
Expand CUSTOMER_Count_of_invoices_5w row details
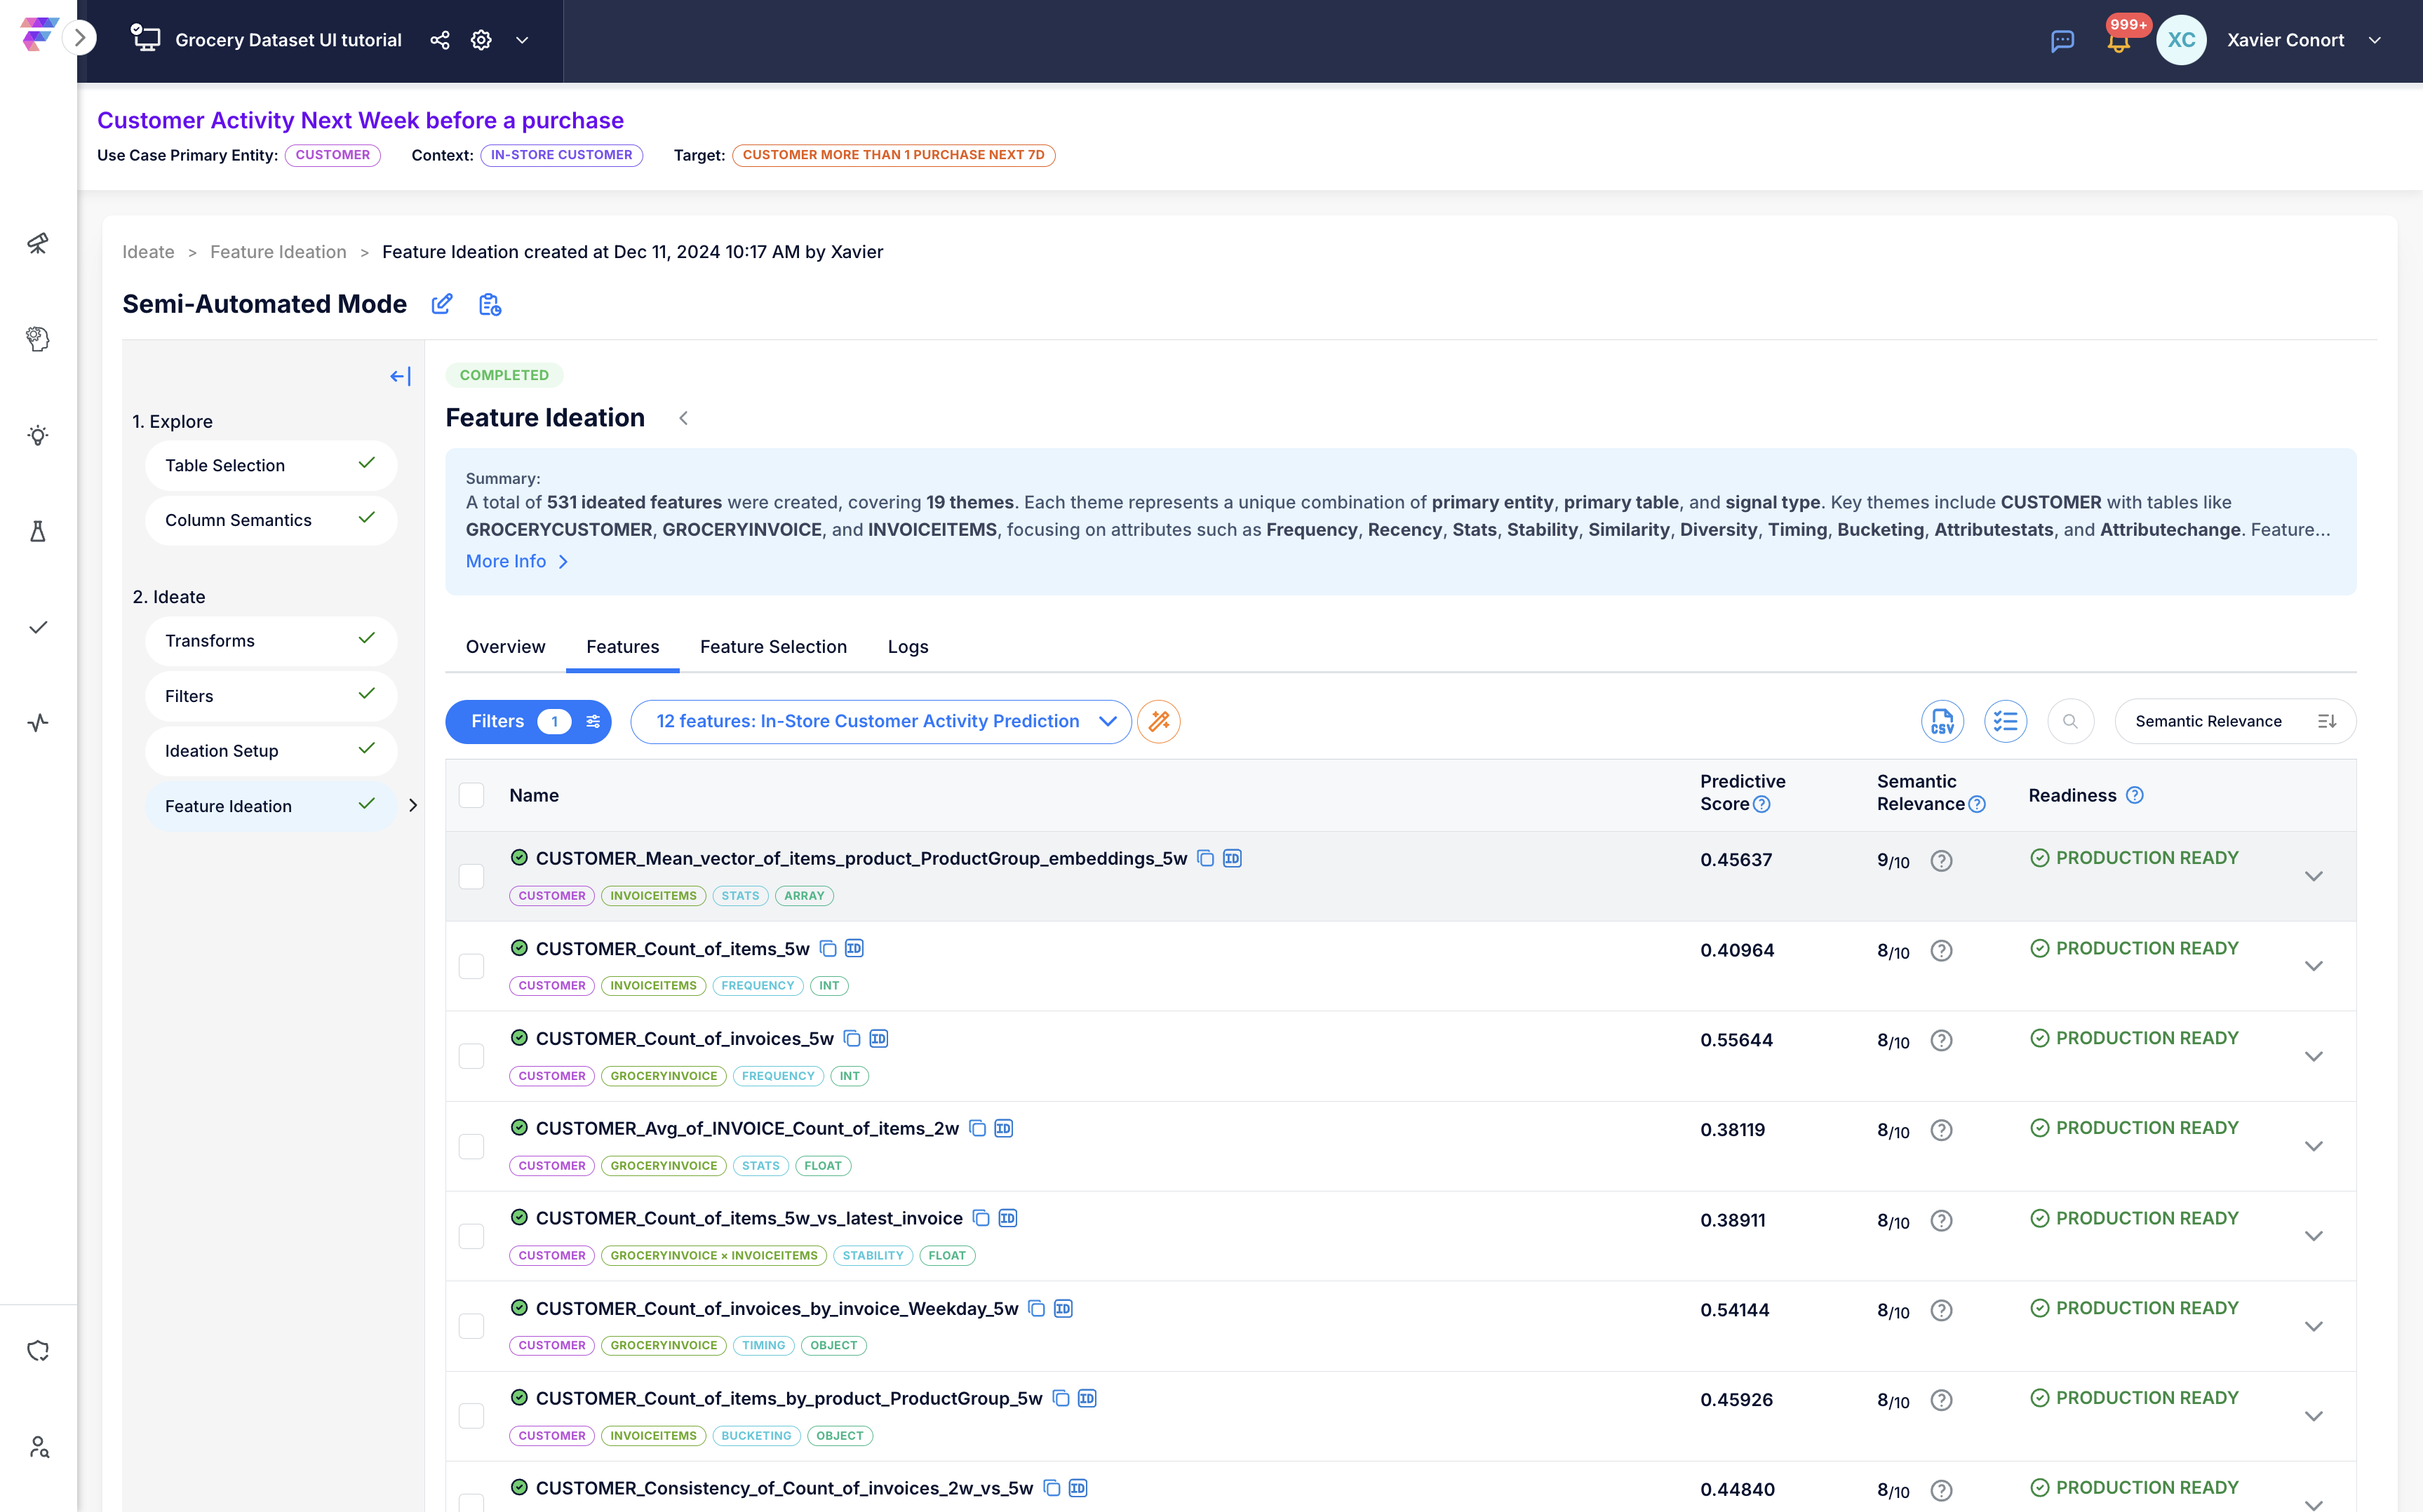(x=2313, y=1056)
